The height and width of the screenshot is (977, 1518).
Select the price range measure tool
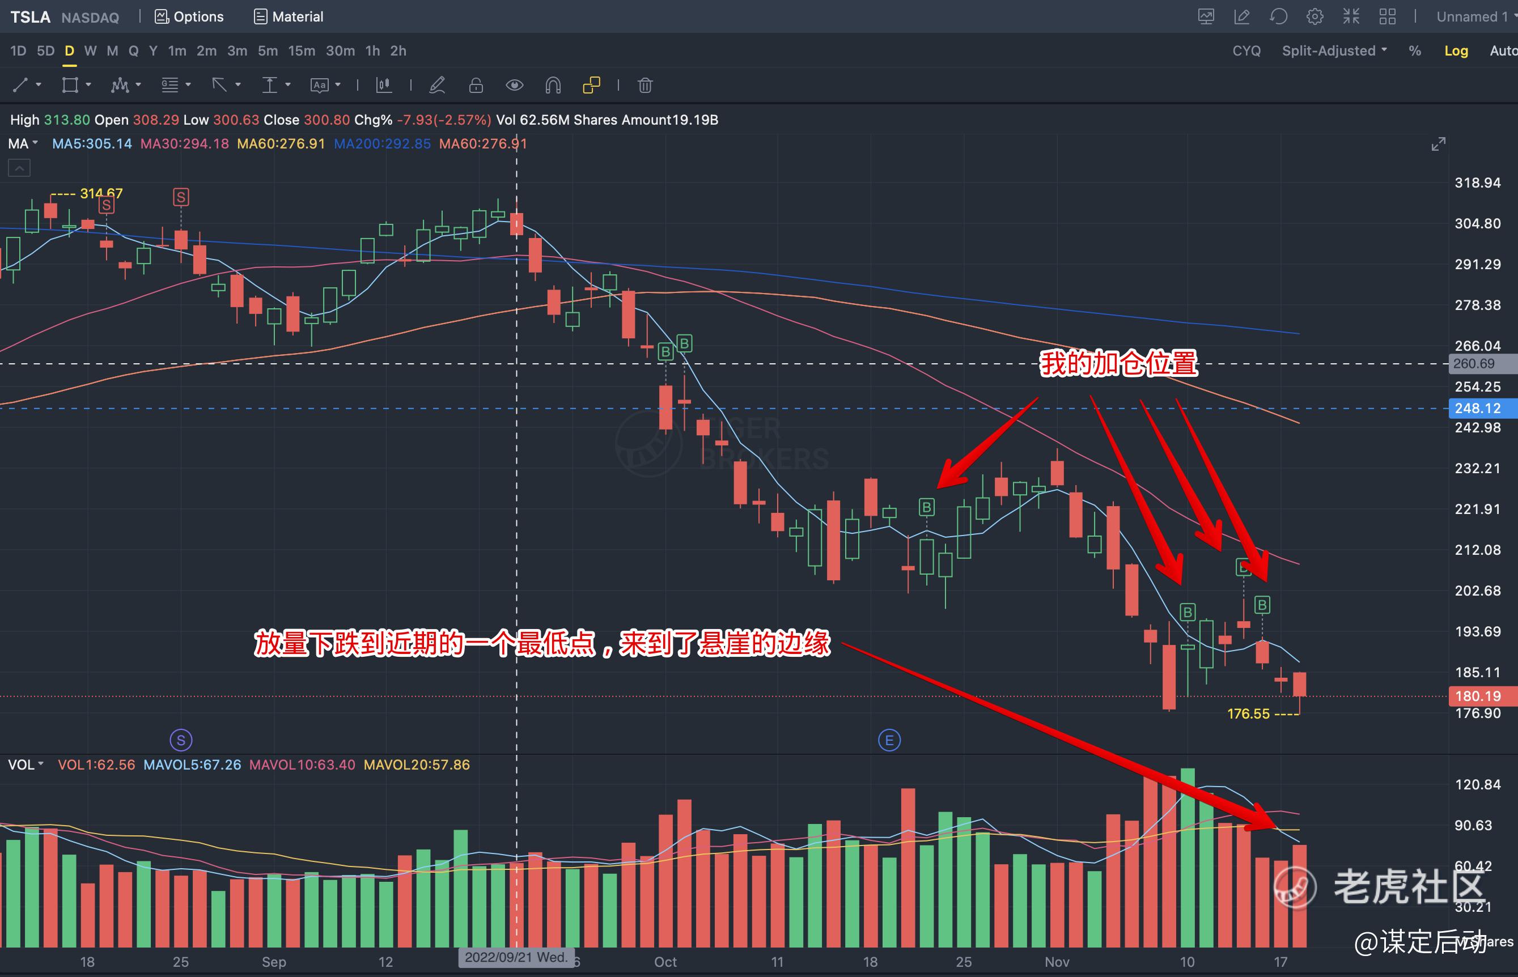click(x=270, y=84)
